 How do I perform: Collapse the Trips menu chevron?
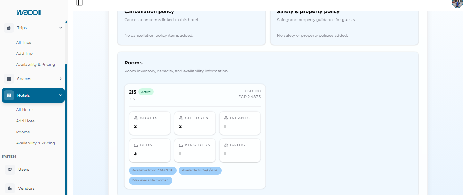[x=60, y=28]
